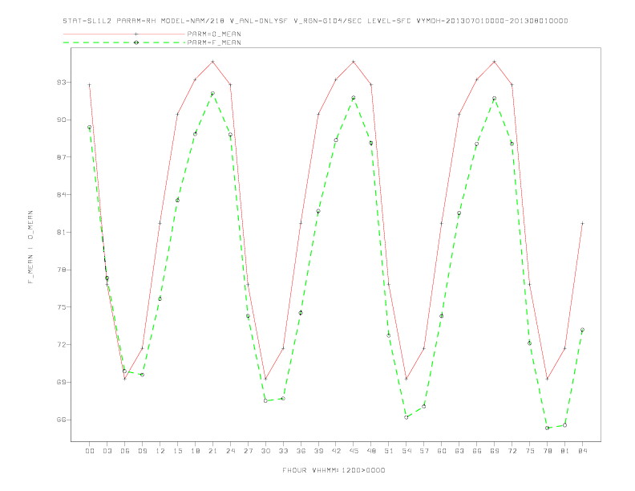Select O_MEAN peak point at forecast hour 69
635x491 pixels.
click(495, 62)
